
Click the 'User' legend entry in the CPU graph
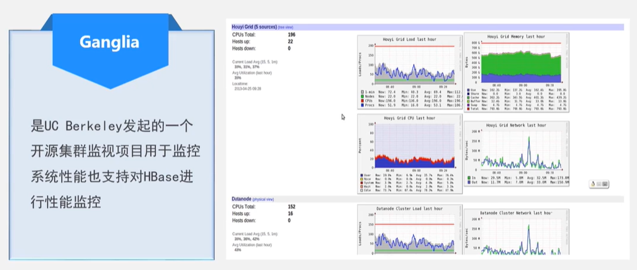[366, 176]
